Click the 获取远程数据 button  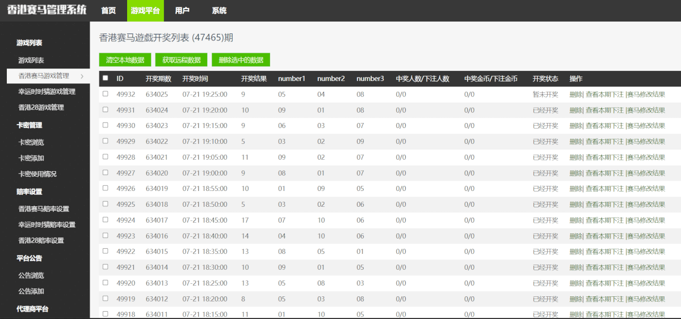pyautogui.click(x=181, y=60)
